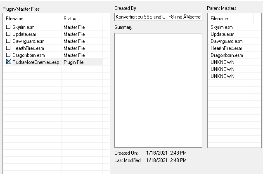This screenshot has height=174, width=263.
Task: Enable the Update.esm plugin checkbox
Action: click(x=8, y=34)
